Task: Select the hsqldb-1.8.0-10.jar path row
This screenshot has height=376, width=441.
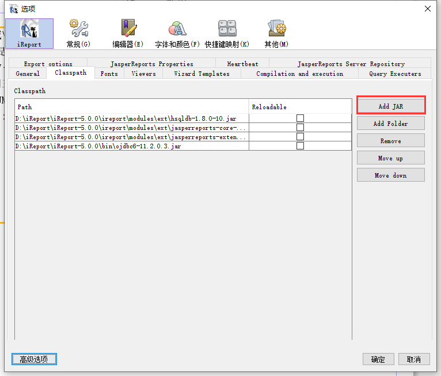Action: point(132,118)
